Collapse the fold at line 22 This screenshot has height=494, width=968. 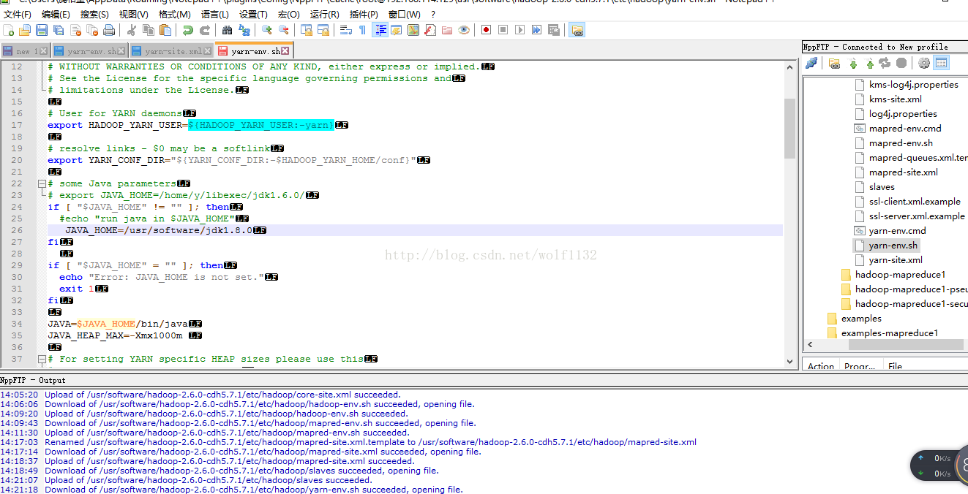42,183
